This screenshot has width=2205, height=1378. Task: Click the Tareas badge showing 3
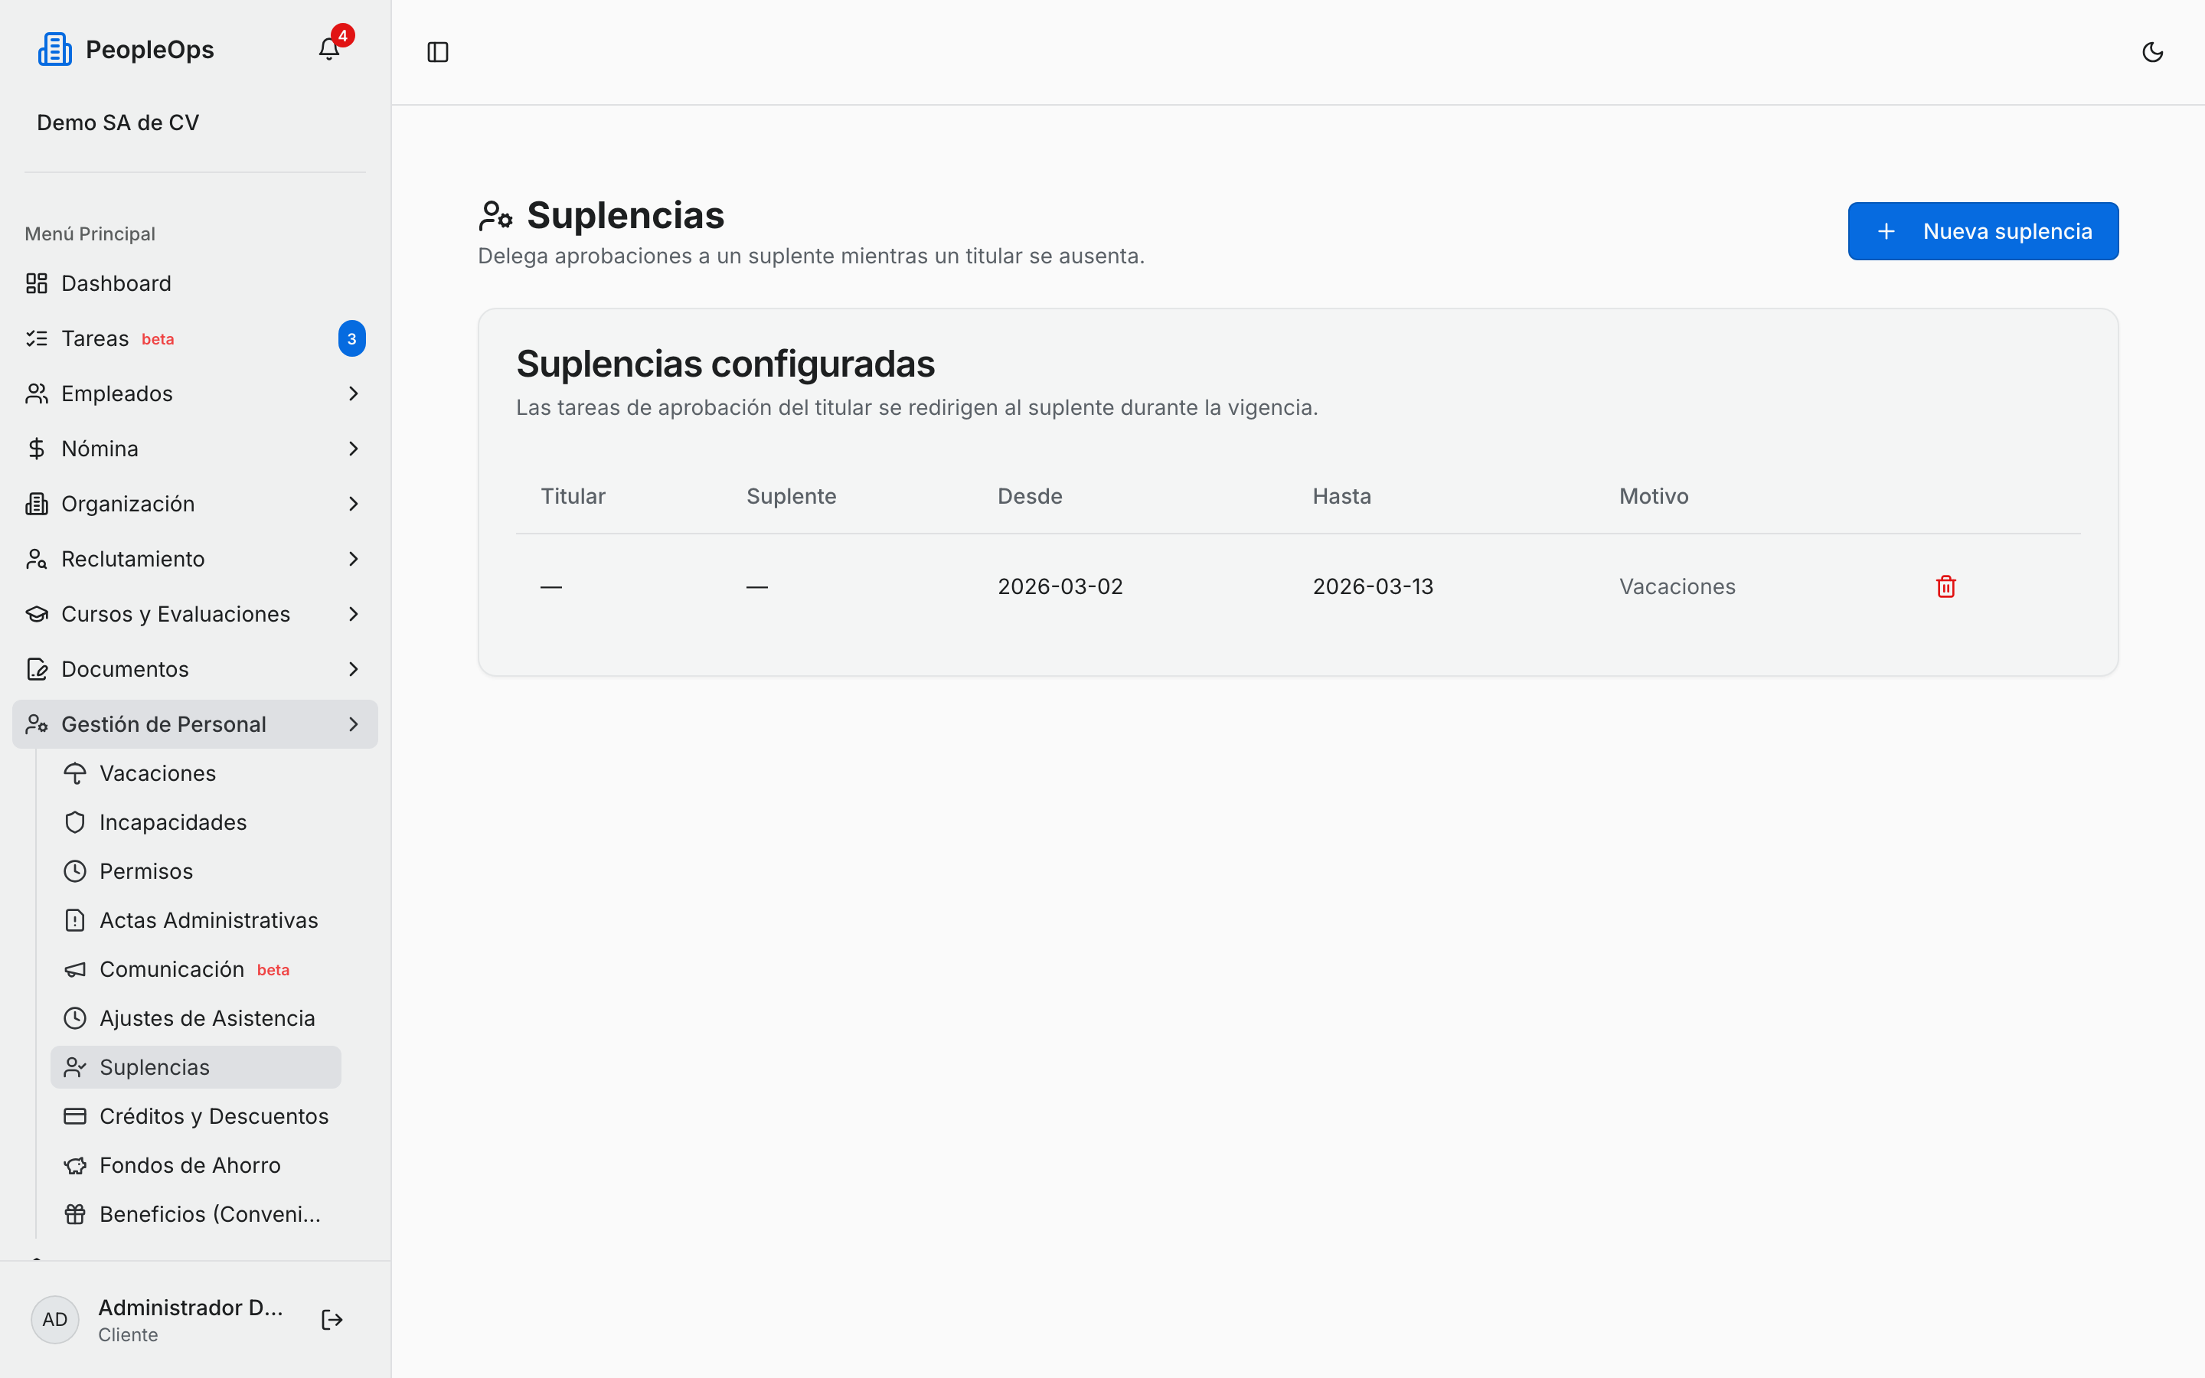coord(351,339)
